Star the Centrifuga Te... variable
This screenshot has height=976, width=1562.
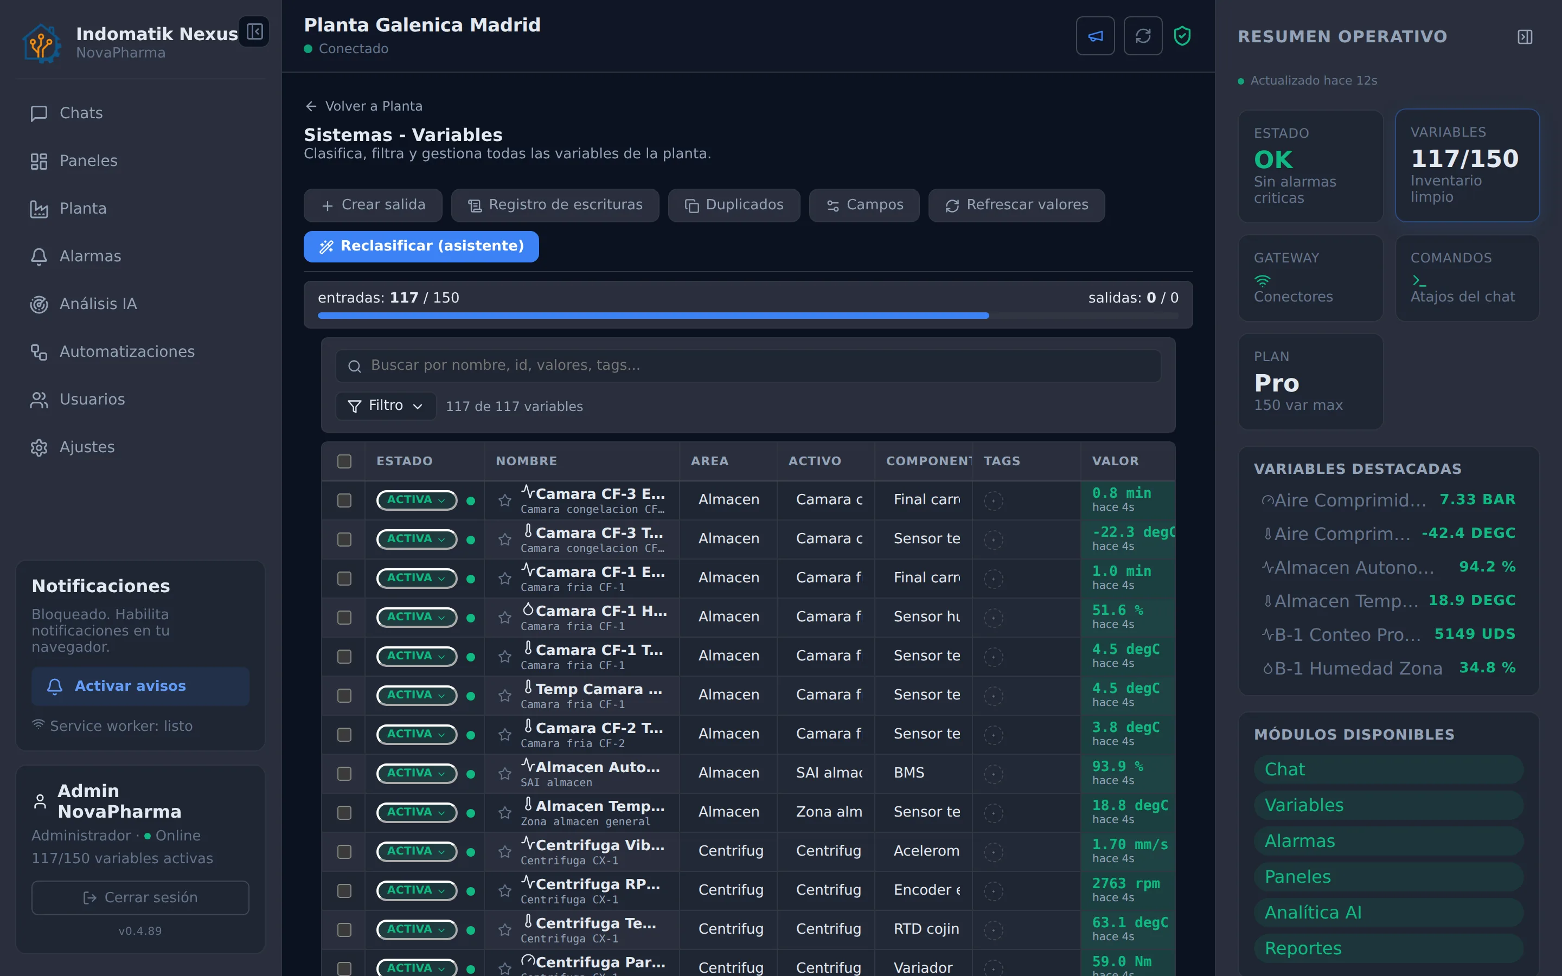pos(505,929)
